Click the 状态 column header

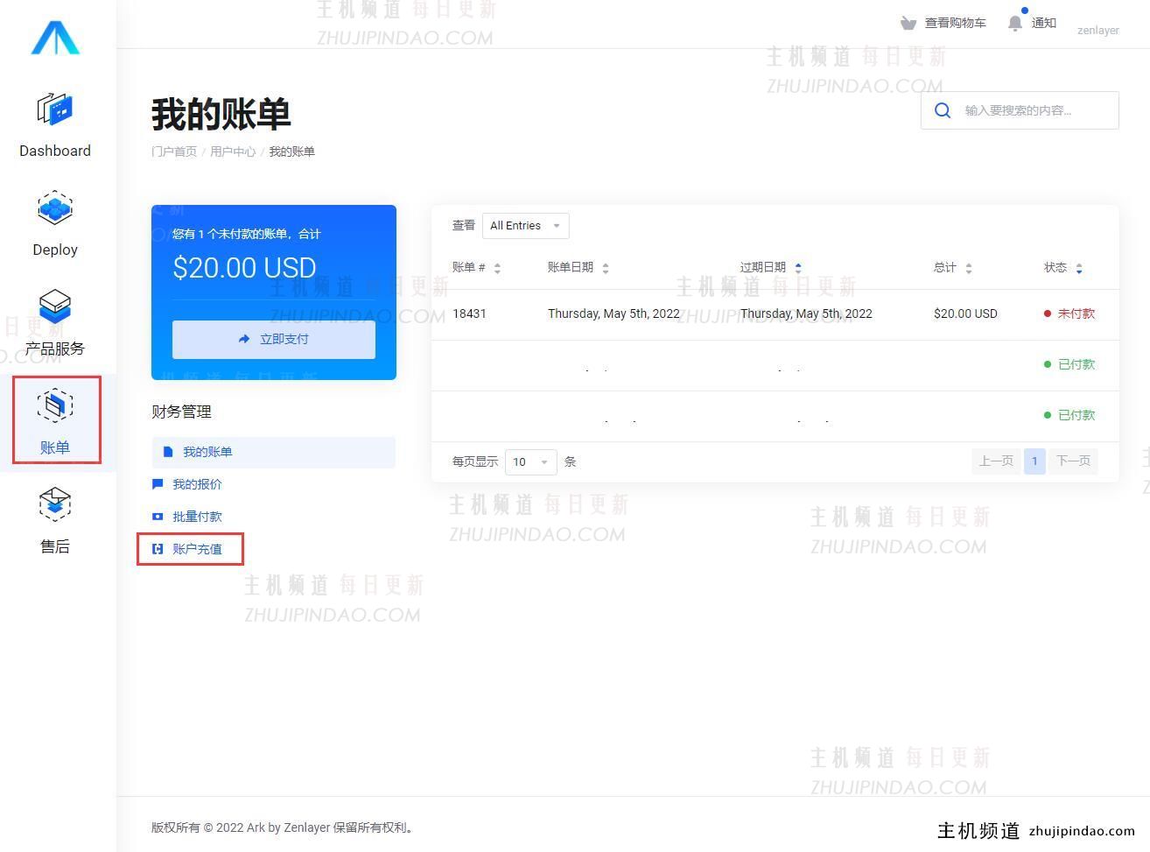[x=1055, y=267]
